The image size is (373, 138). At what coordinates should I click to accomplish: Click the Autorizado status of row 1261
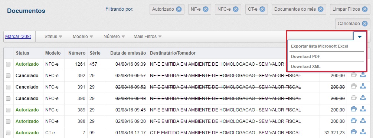point(27,64)
